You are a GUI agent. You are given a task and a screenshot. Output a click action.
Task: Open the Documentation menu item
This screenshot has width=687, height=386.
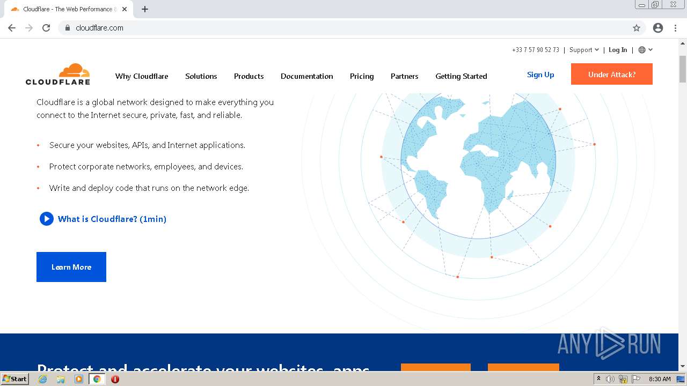pos(307,76)
